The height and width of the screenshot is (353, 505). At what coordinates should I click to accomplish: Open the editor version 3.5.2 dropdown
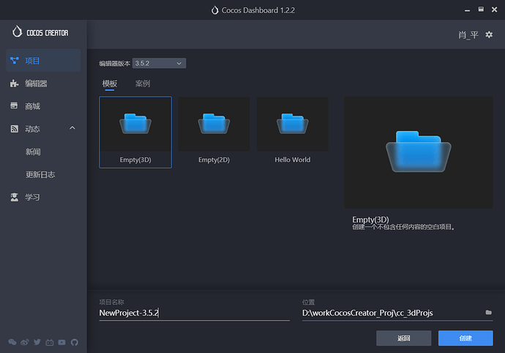159,63
